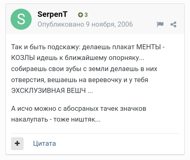Click the text ЭХСКЛУЗИВНАЯ ВЕШЧ
190x160 pixels.
coord(49,90)
